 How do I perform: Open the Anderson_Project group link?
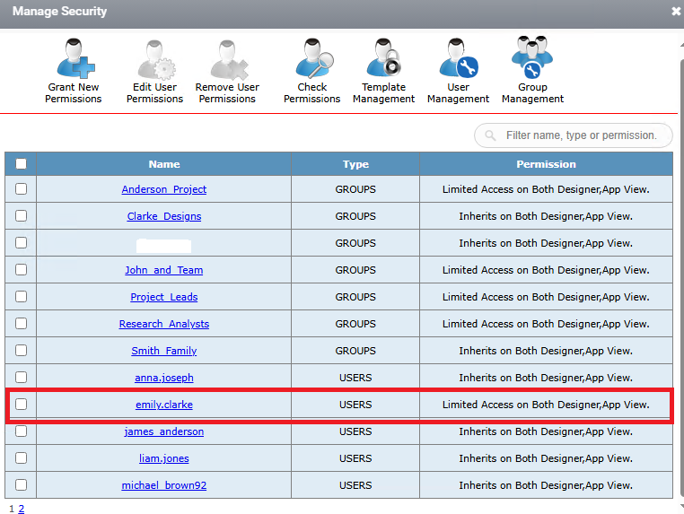tap(164, 189)
